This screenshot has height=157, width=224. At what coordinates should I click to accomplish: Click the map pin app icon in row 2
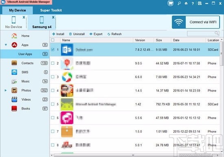pos(67,63)
